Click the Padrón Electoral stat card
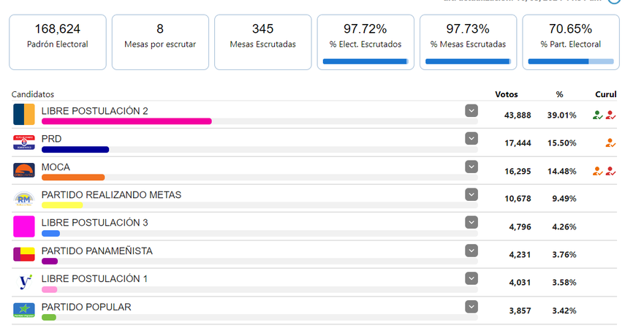 tap(58, 42)
